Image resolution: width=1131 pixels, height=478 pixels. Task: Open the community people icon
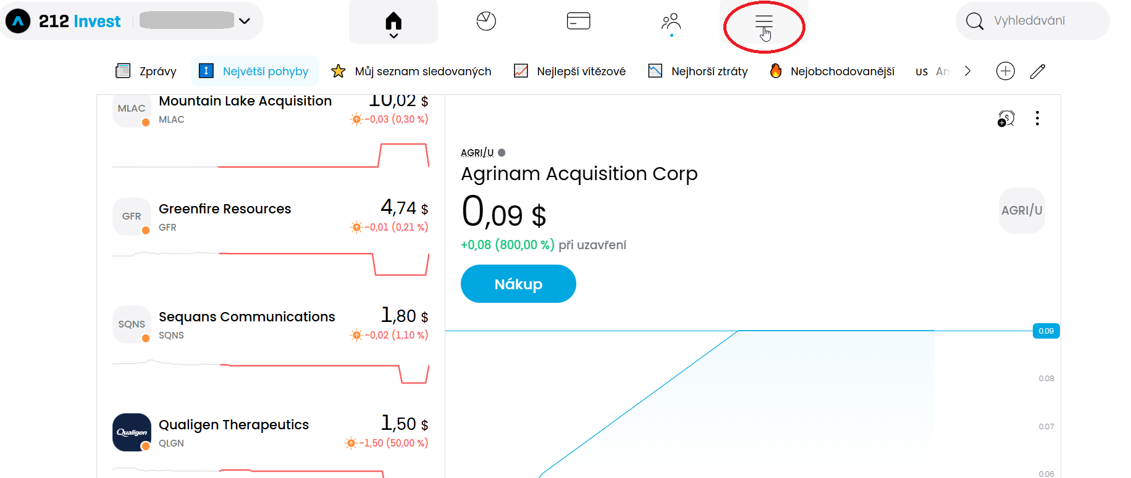tap(671, 22)
